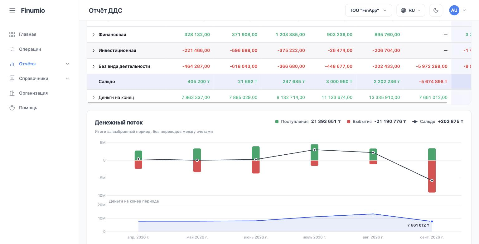This screenshot has height=244, width=479.
Task: Click the Отчёты bar chart icon
Action: coord(12,64)
